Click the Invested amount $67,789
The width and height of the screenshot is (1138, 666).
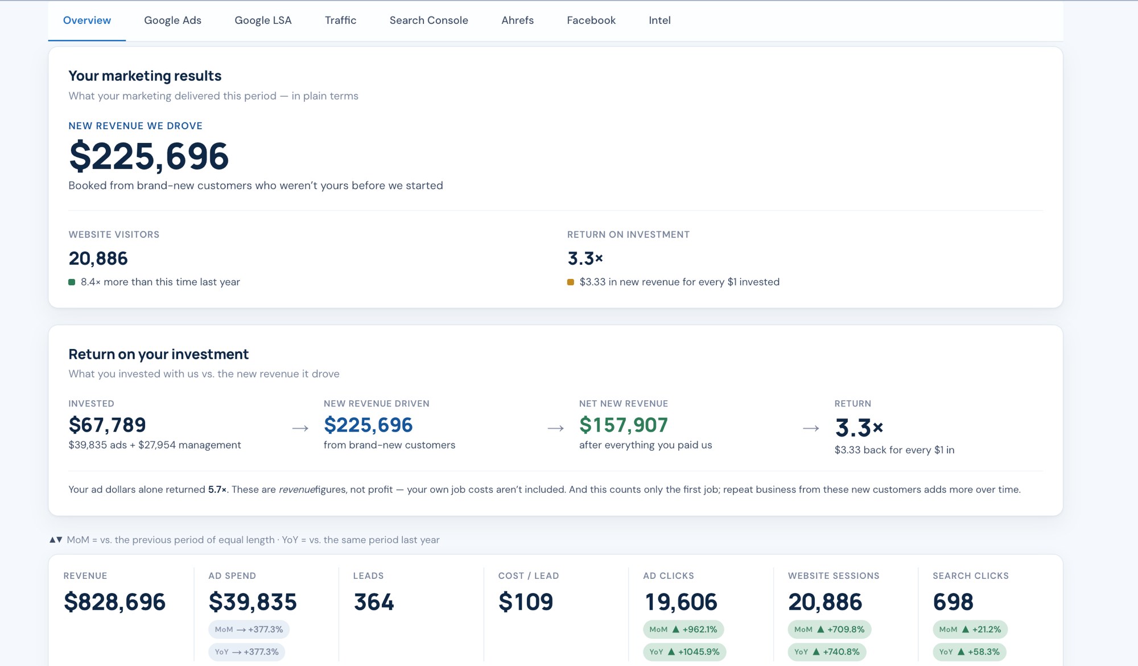(107, 425)
